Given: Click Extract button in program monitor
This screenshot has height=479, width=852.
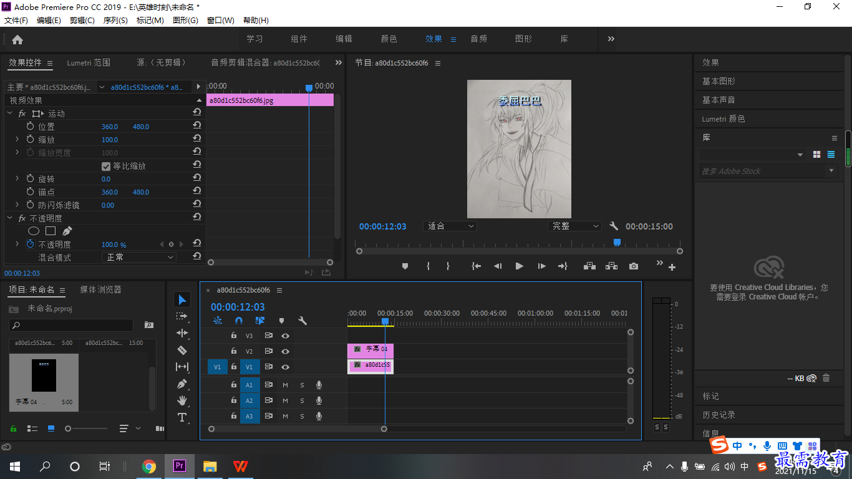Looking at the screenshot, I should point(611,266).
